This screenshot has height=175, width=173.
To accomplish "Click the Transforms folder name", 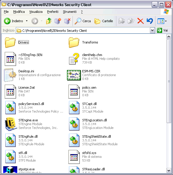I will click(90, 42).
